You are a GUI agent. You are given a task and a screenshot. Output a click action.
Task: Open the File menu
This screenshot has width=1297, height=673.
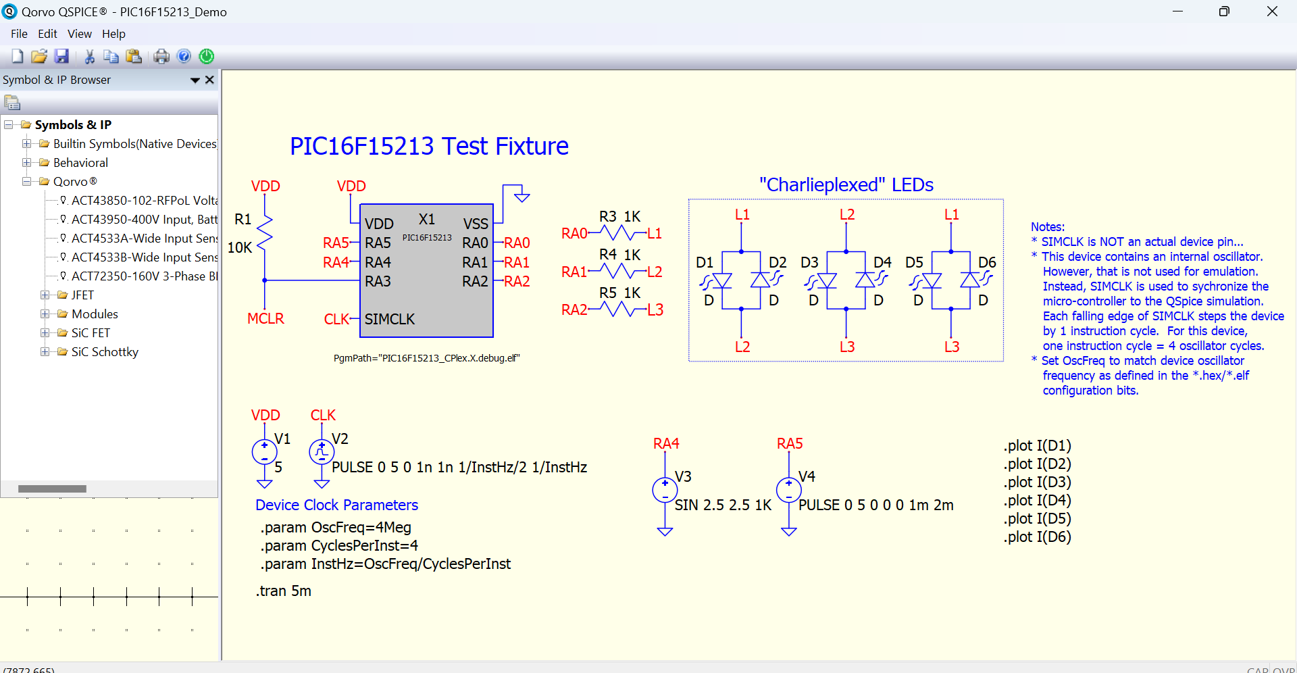[x=19, y=34]
